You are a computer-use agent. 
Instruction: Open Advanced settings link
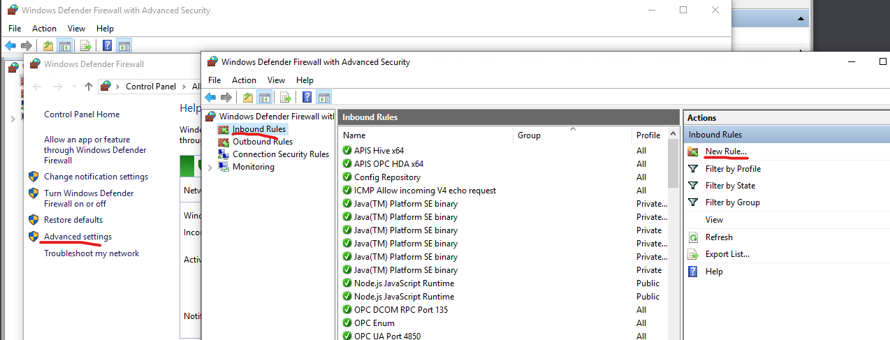click(x=78, y=237)
